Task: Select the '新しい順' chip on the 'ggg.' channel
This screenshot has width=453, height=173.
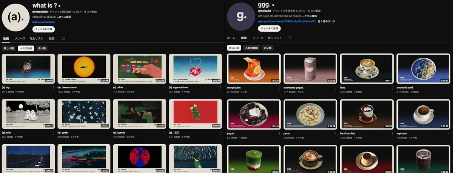Action: click(x=234, y=48)
